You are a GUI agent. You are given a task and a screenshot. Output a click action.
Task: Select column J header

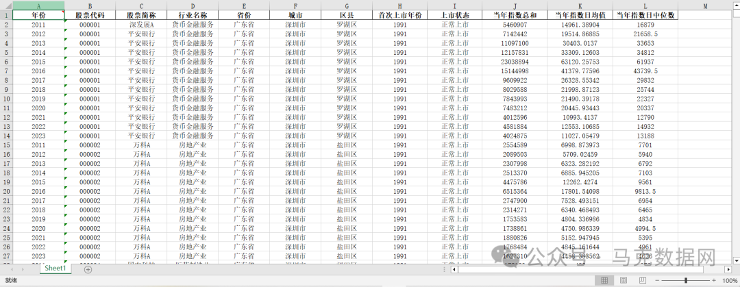click(515, 5)
